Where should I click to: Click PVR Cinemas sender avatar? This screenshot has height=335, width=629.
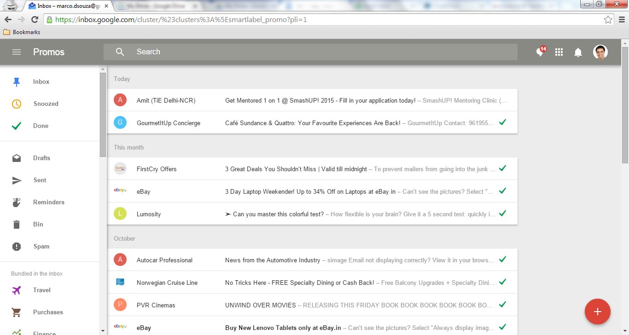[x=120, y=305]
